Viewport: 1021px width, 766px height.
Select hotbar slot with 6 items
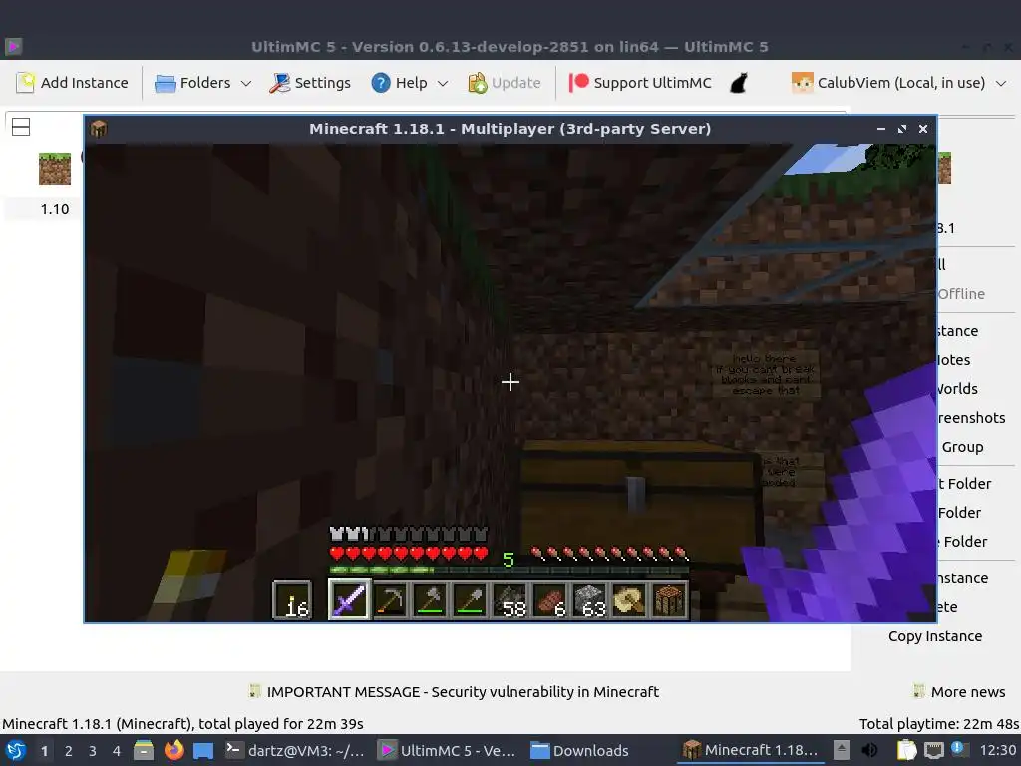[x=549, y=600]
